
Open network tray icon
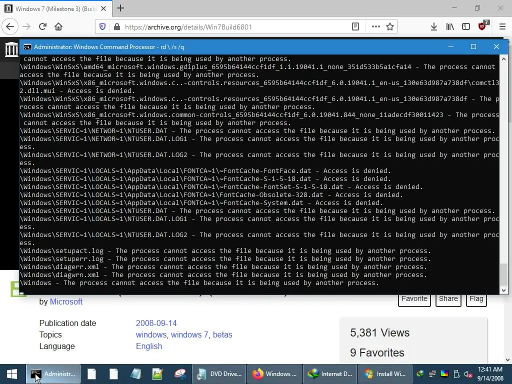click(432, 374)
